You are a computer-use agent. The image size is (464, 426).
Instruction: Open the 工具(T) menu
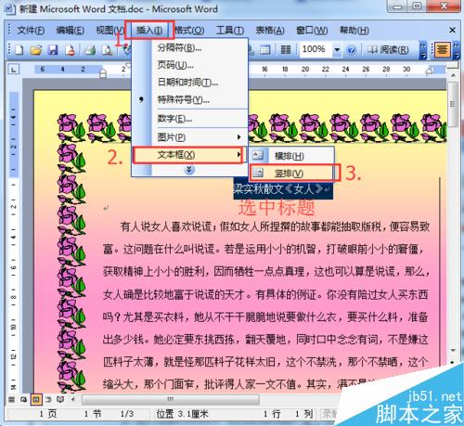230,31
